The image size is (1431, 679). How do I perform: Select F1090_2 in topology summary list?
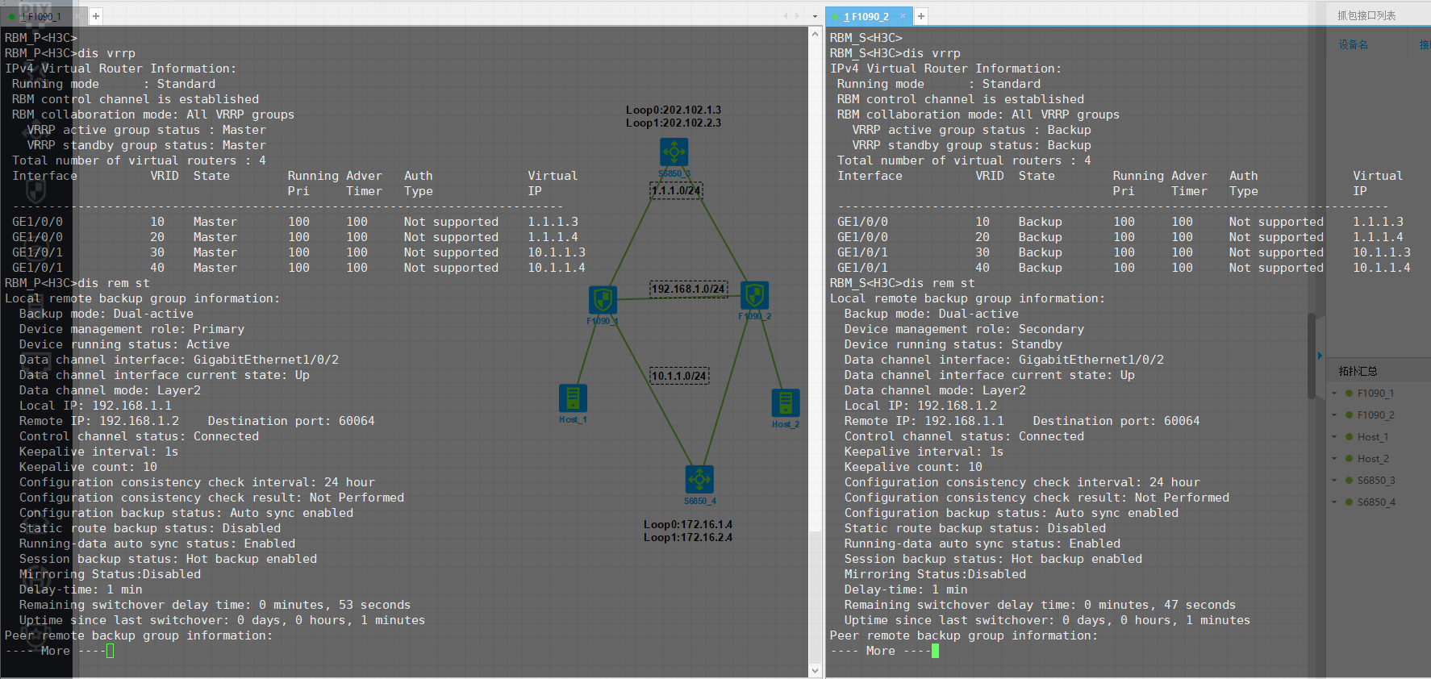coord(1375,415)
